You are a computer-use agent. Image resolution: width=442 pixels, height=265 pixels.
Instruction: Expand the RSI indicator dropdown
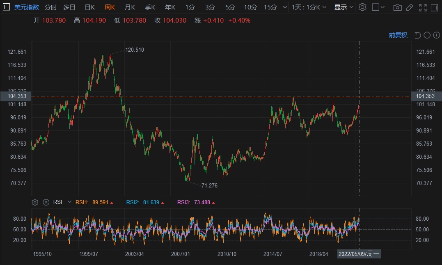pos(69,202)
